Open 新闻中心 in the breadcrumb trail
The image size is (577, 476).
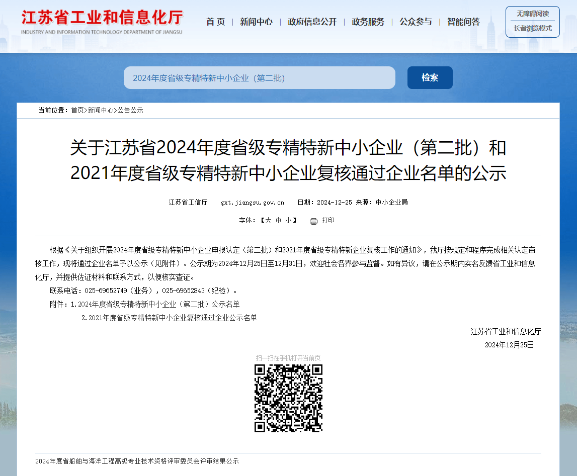coord(101,110)
